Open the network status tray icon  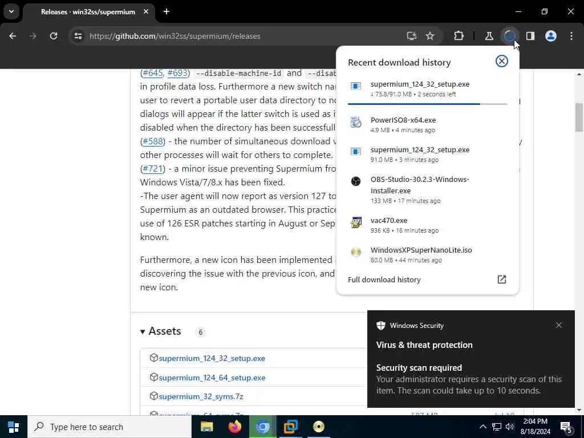[497, 427]
